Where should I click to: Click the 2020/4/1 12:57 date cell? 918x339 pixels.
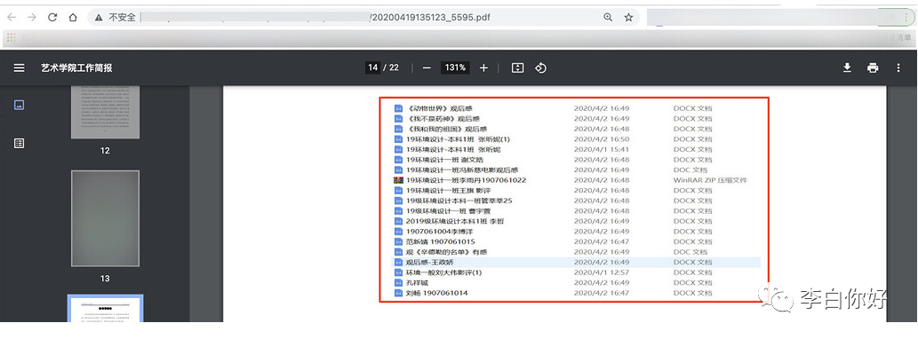click(x=602, y=272)
